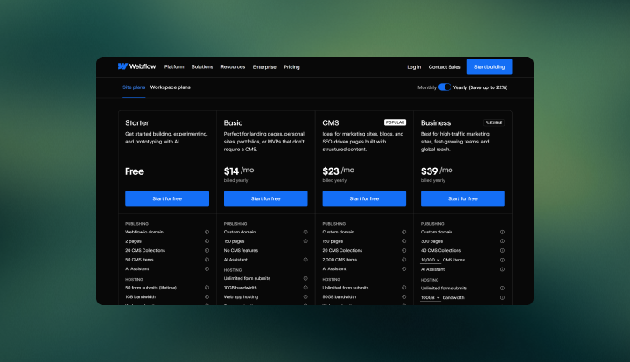630x362 pixels.
Task: Click info icon on Business bandwidth row
Action: (502, 298)
